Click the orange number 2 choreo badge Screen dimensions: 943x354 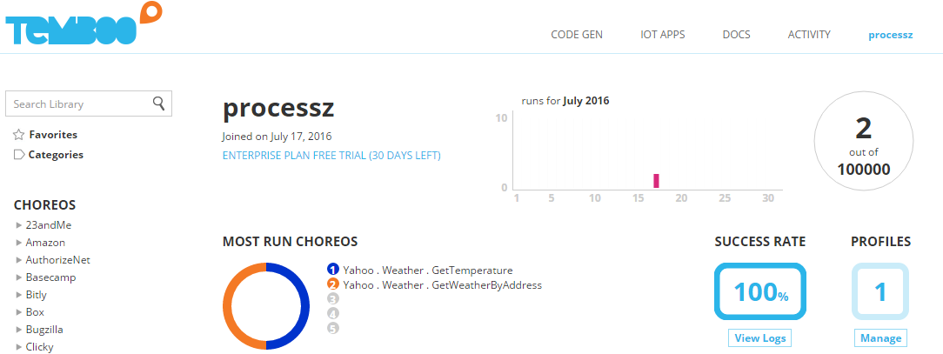click(x=332, y=284)
